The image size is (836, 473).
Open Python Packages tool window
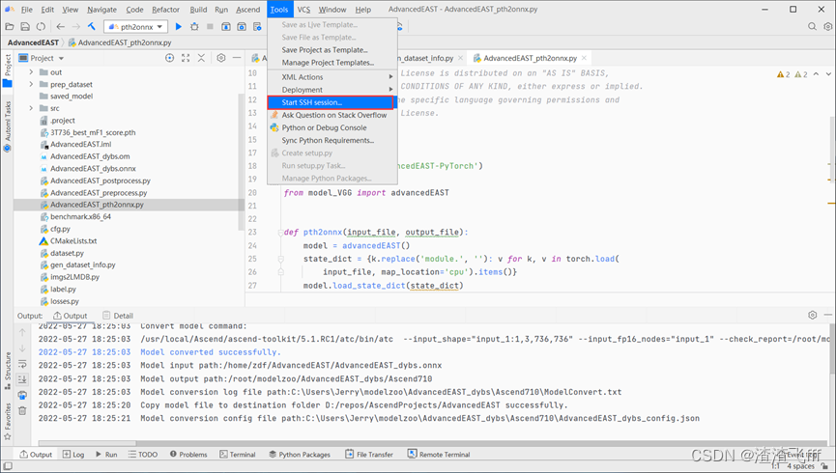300,455
